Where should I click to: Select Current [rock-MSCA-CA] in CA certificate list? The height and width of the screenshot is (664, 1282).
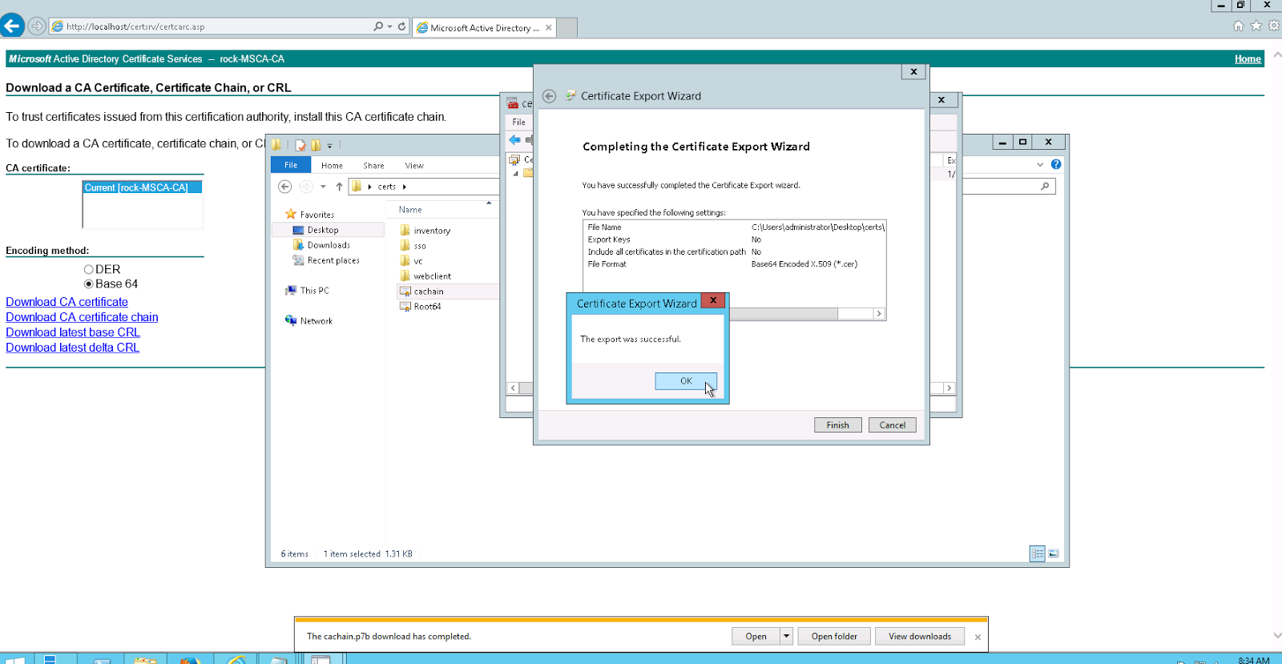coord(142,187)
